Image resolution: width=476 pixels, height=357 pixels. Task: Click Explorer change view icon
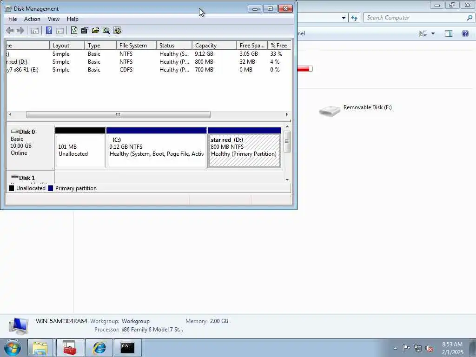coord(423,33)
